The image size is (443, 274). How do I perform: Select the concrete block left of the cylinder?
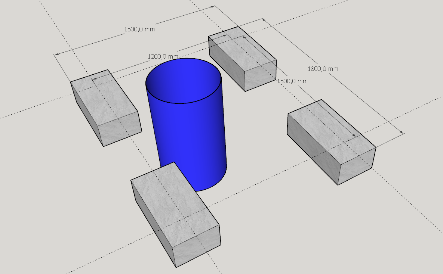106,108
